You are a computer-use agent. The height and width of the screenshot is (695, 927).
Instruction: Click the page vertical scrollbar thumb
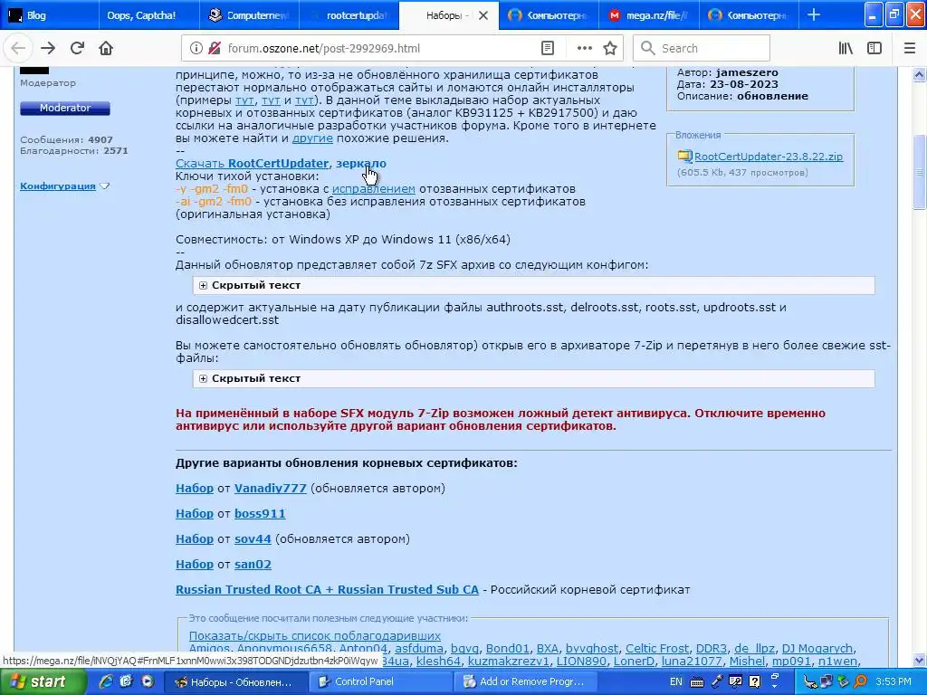(x=919, y=171)
